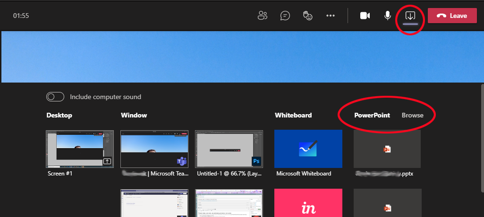This screenshot has width=484, height=217.
Task: Enable Include computer sound toggle
Action: (55, 97)
